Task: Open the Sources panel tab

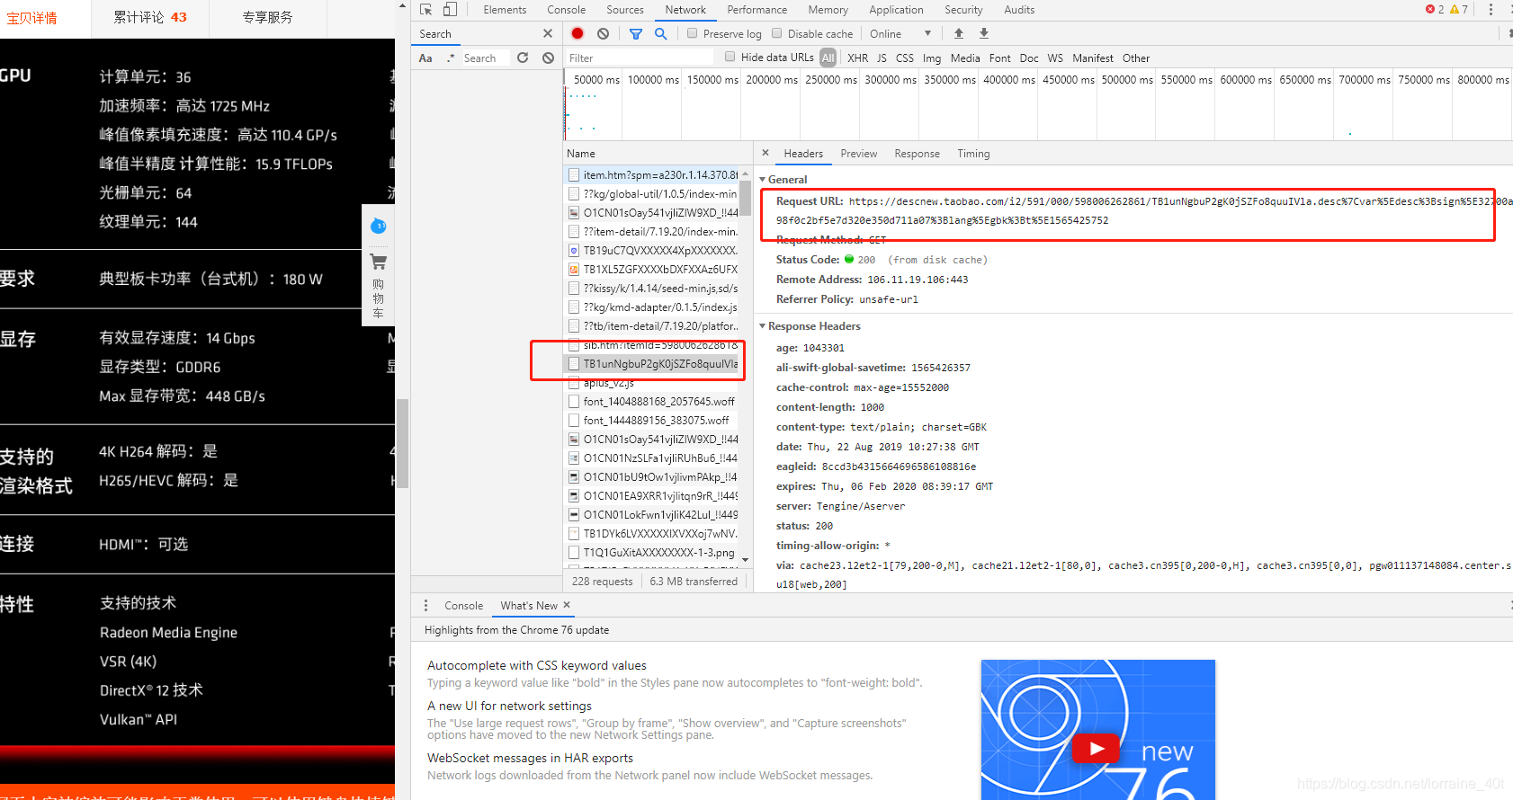Action: tap(624, 9)
